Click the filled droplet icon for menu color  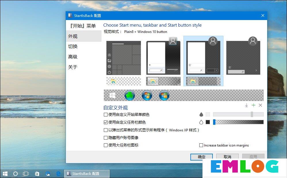[201, 114]
